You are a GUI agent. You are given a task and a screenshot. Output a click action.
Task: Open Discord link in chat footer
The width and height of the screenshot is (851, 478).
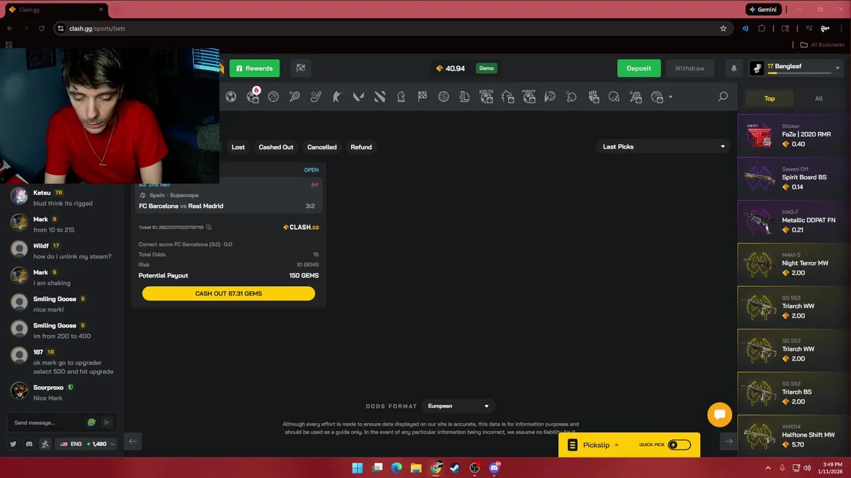29,443
